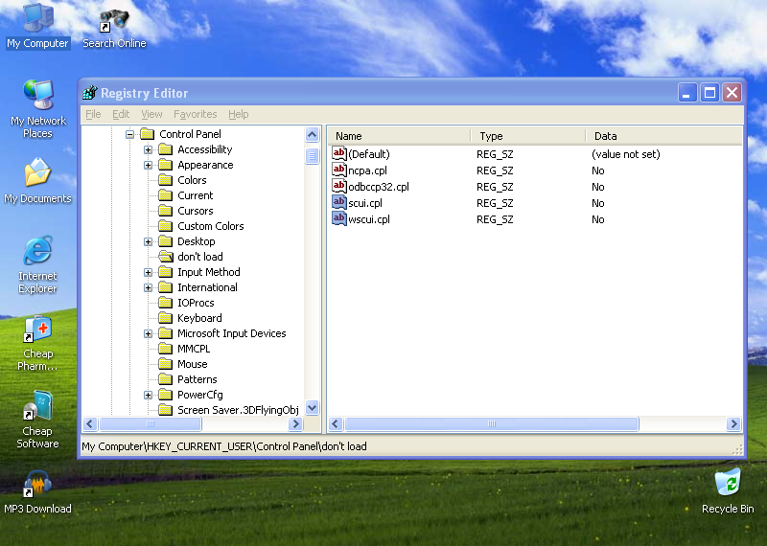Click the tree pane vertical scroll thumb
Screen dimensions: 767x546
(x=313, y=156)
